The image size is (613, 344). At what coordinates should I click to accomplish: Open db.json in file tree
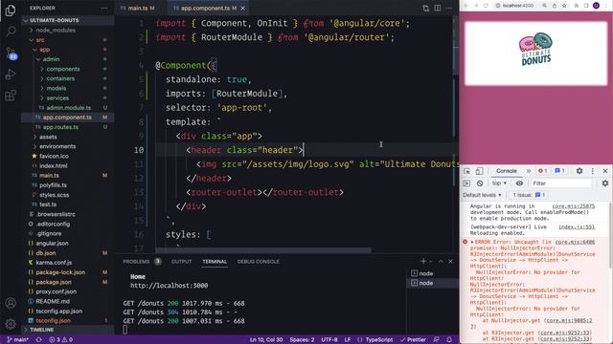pos(46,252)
